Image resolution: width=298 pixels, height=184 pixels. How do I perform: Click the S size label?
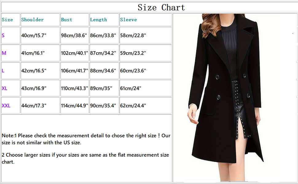point(3,35)
